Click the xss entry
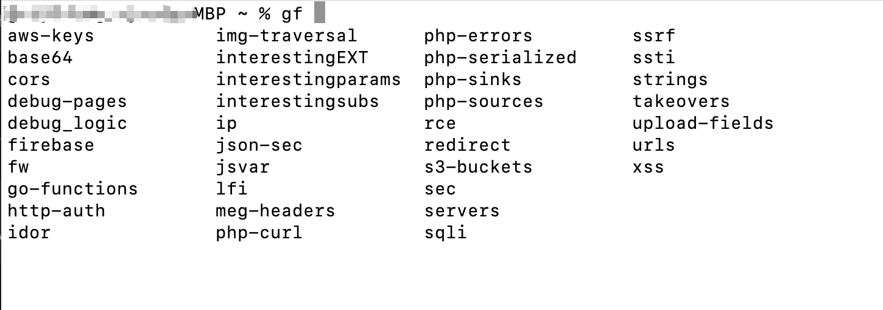Screen dimensions: 883x310 pyautogui.click(x=648, y=167)
